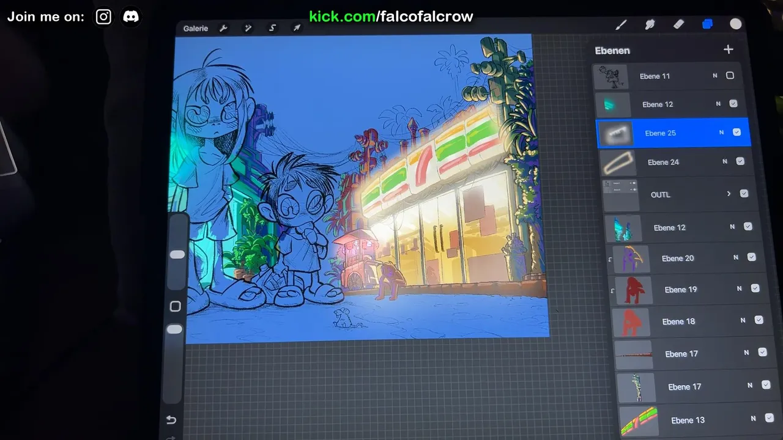Open blend mode N of Ebene 25

(721, 133)
